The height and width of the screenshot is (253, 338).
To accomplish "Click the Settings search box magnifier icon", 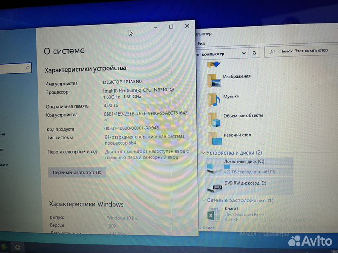I will [27, 68].
